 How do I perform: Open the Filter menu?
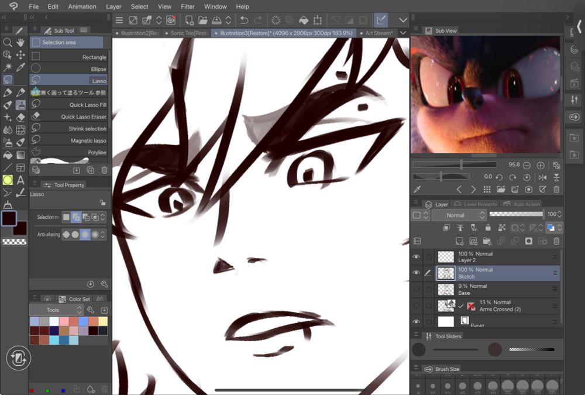(x=188, y=6)
